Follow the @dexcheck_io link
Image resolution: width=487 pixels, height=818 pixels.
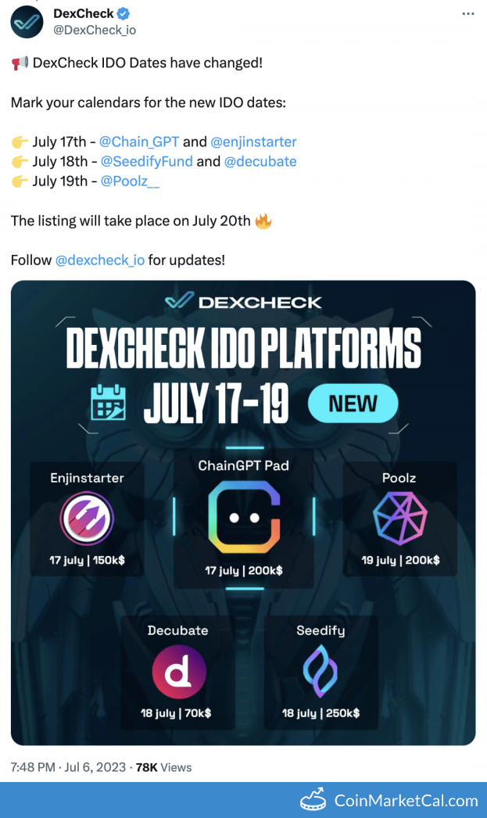[x=99, y=260]
